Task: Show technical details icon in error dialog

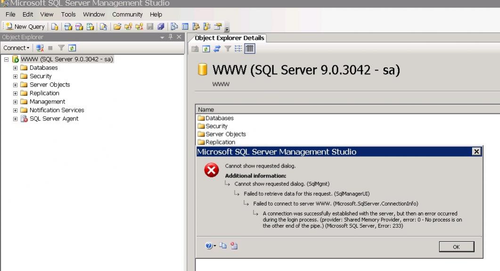Action: tap(234, 246)
